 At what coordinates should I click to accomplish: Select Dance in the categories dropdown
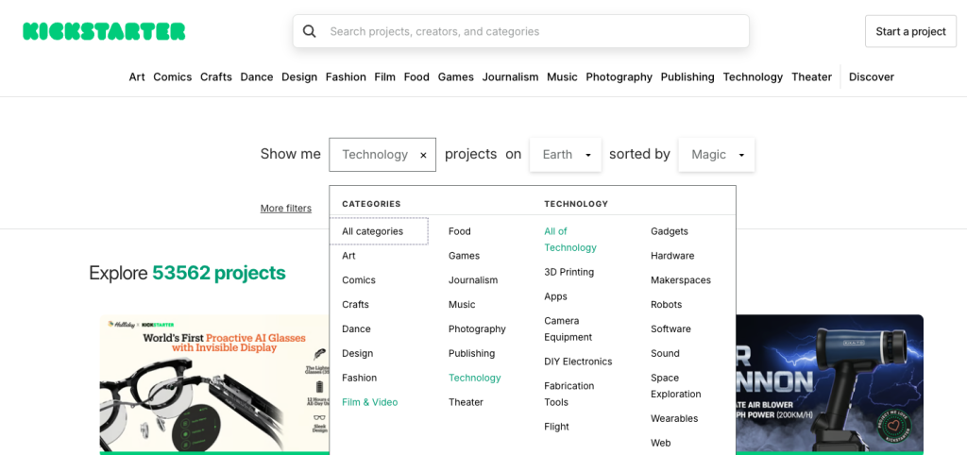[356, 329]
